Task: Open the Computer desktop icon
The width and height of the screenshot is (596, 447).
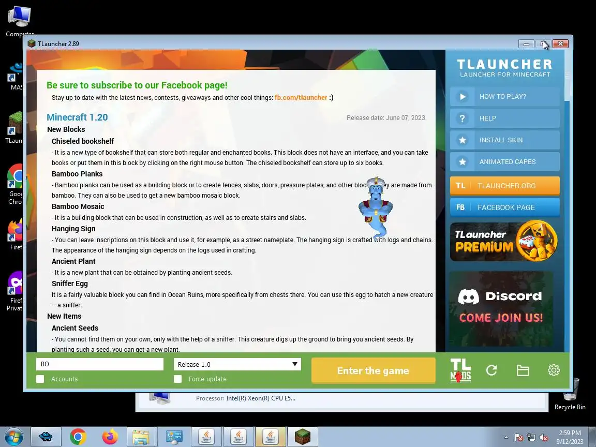Action: tap(19, 21)
